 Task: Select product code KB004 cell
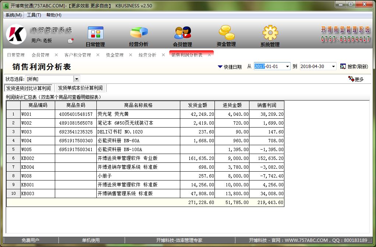[x=38, y=167]
